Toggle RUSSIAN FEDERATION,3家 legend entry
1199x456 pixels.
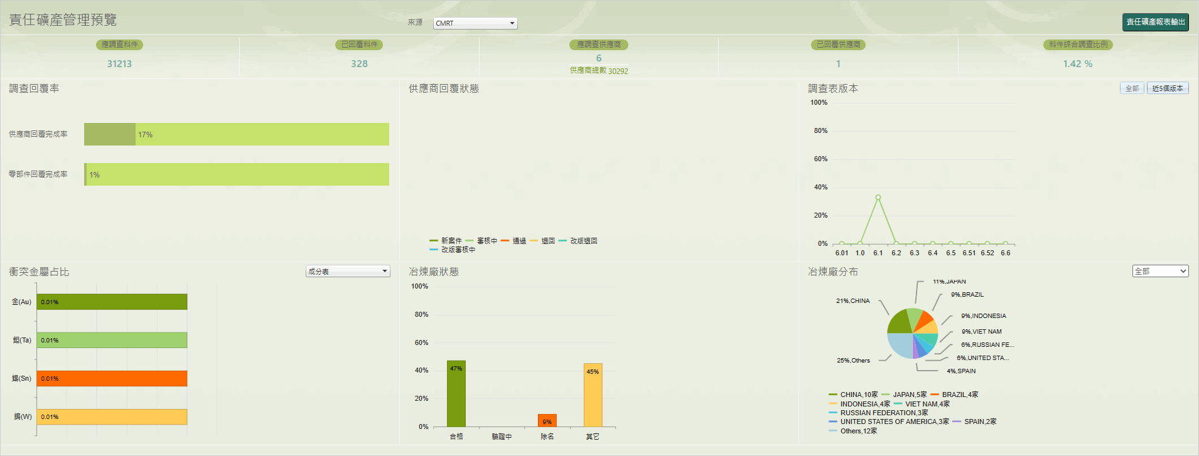point(878,413)
